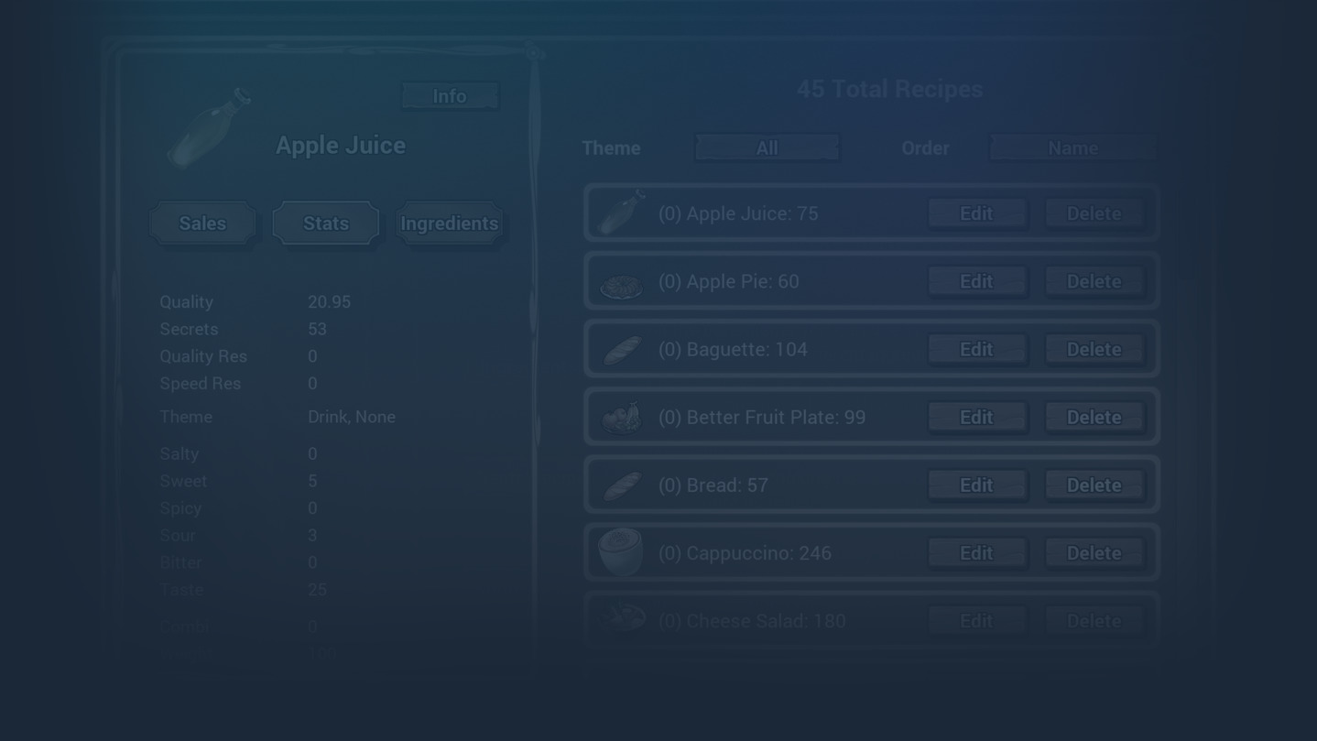Viewport: 1317px width, 741px height.
Task: Delete the Better Fruit Plate recipe
Action: tap(1094, 418)
